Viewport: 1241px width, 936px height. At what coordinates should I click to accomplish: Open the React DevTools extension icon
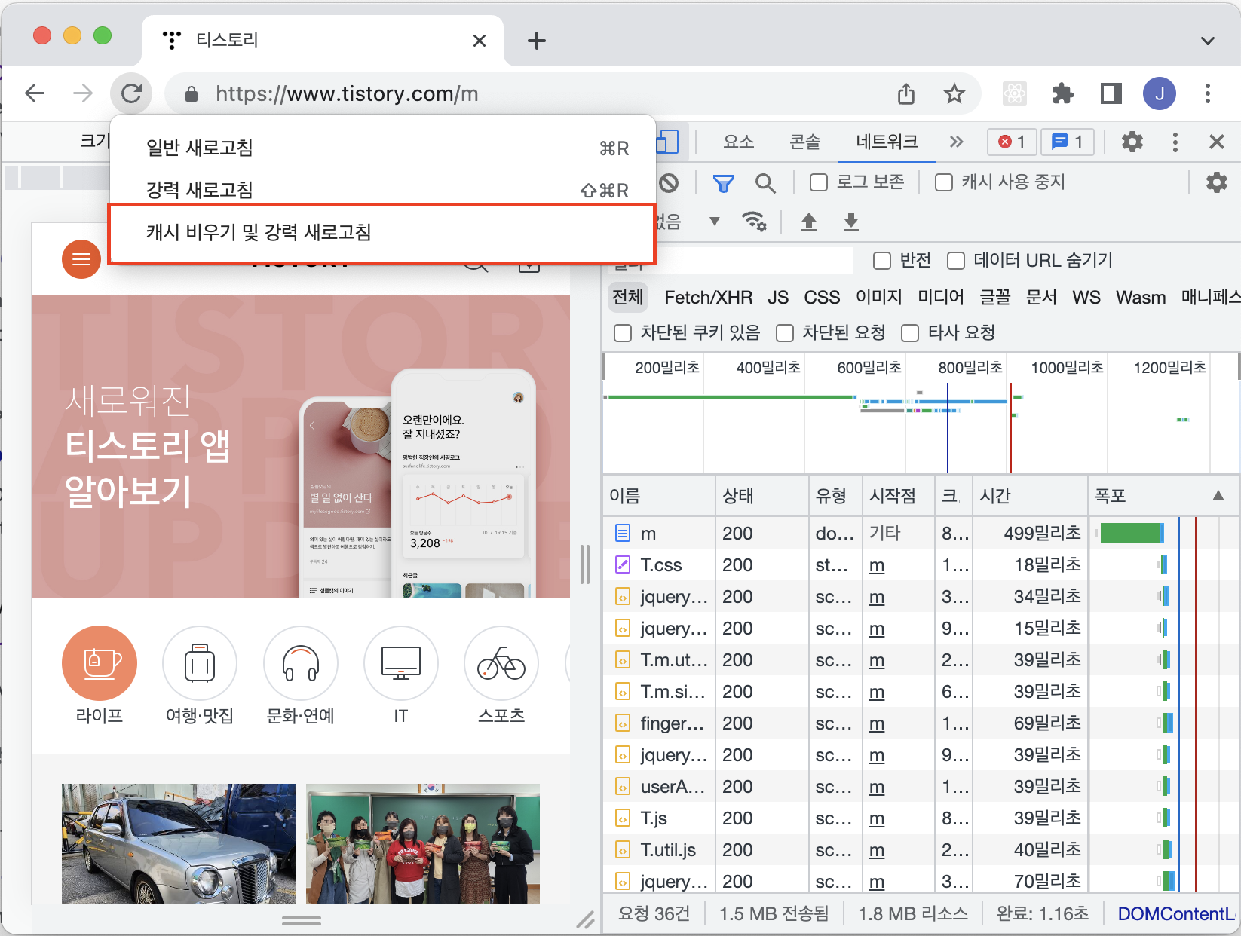(1015, 93)
